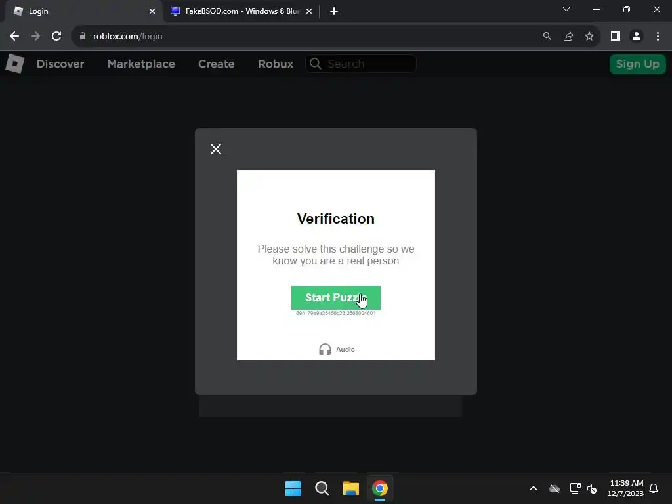Open the Discover page
Image resolution: width=672 pixels, height=504 pixels.
click(60, 64)
